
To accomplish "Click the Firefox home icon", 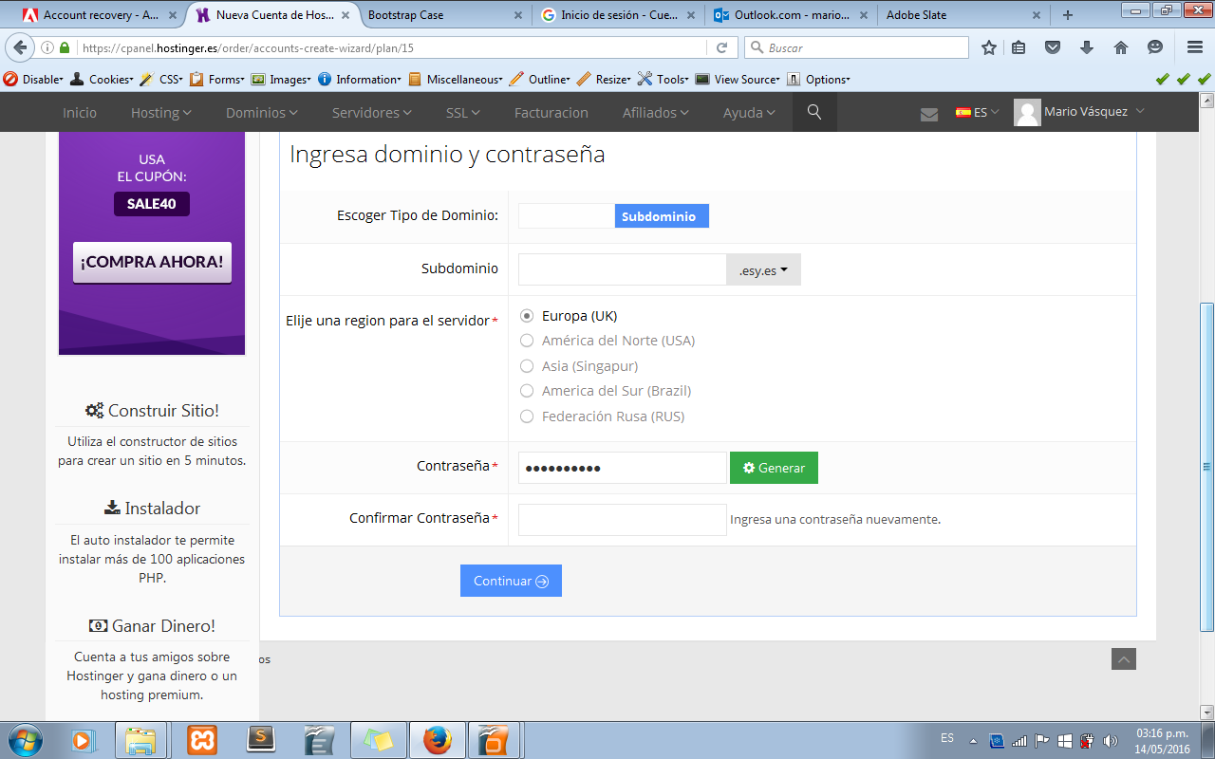I will (1121, 47).
